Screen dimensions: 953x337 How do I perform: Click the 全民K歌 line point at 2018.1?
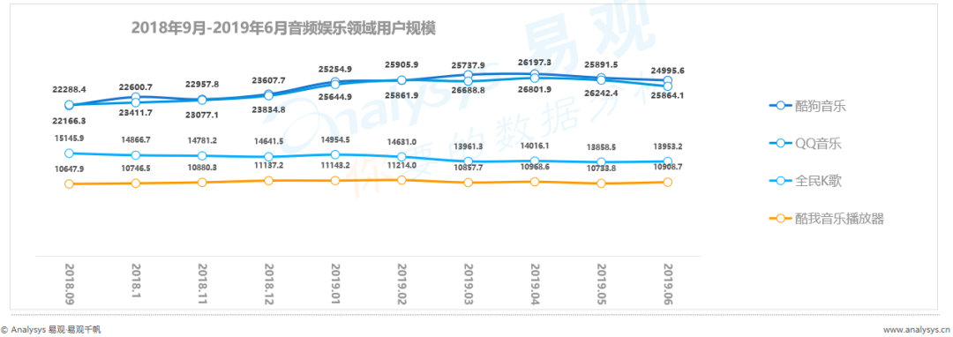pyautogui.click(x=136, y=155)
